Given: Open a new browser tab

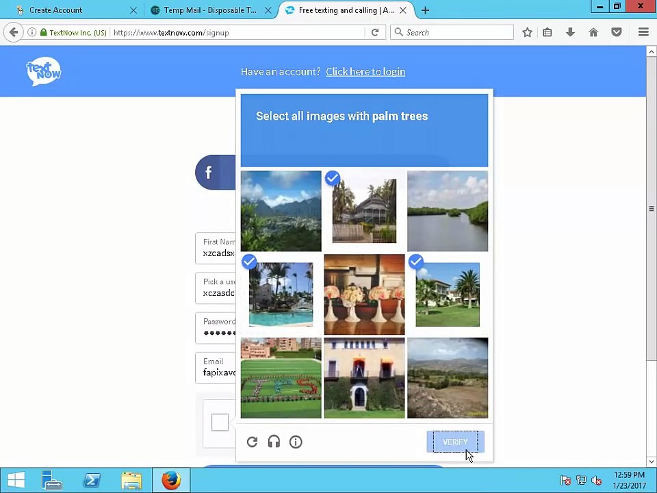Looking at the screenshot, I should click(x=425, y=10).
